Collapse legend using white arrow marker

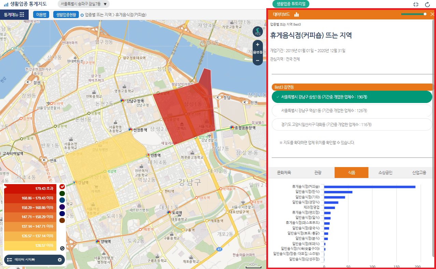click(5, 186)
